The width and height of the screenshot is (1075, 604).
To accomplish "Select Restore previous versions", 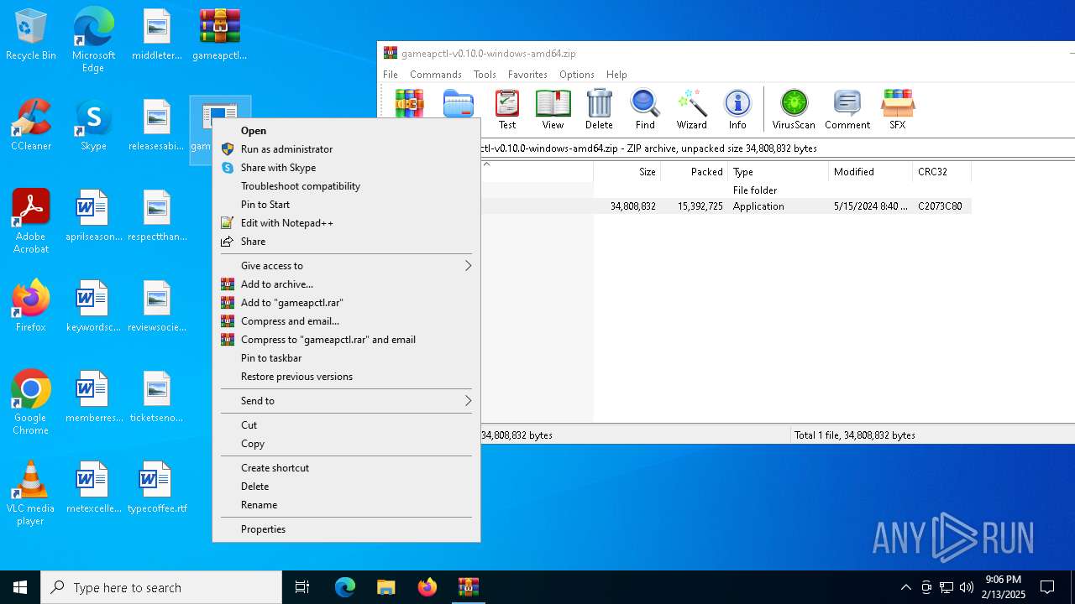I will click(x=347, y=377).
